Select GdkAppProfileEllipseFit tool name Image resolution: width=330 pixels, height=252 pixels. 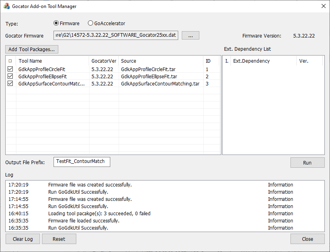pyautogui.click(x=42, y=76)
